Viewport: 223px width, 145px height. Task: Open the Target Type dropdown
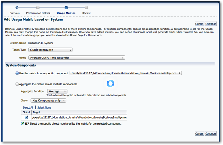pos(50,50)
